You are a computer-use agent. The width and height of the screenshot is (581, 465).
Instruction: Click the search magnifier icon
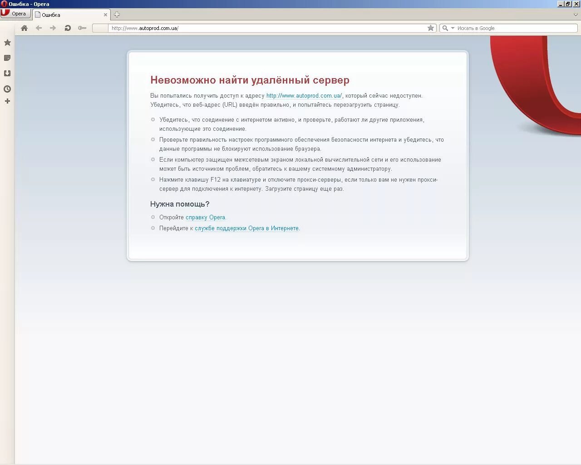[445, 28]
